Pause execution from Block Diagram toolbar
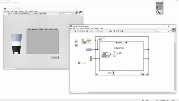The width and height of the screenshot is (179, 101). 82,31
